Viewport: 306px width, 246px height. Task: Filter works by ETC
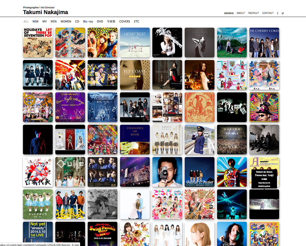point(136,21)
